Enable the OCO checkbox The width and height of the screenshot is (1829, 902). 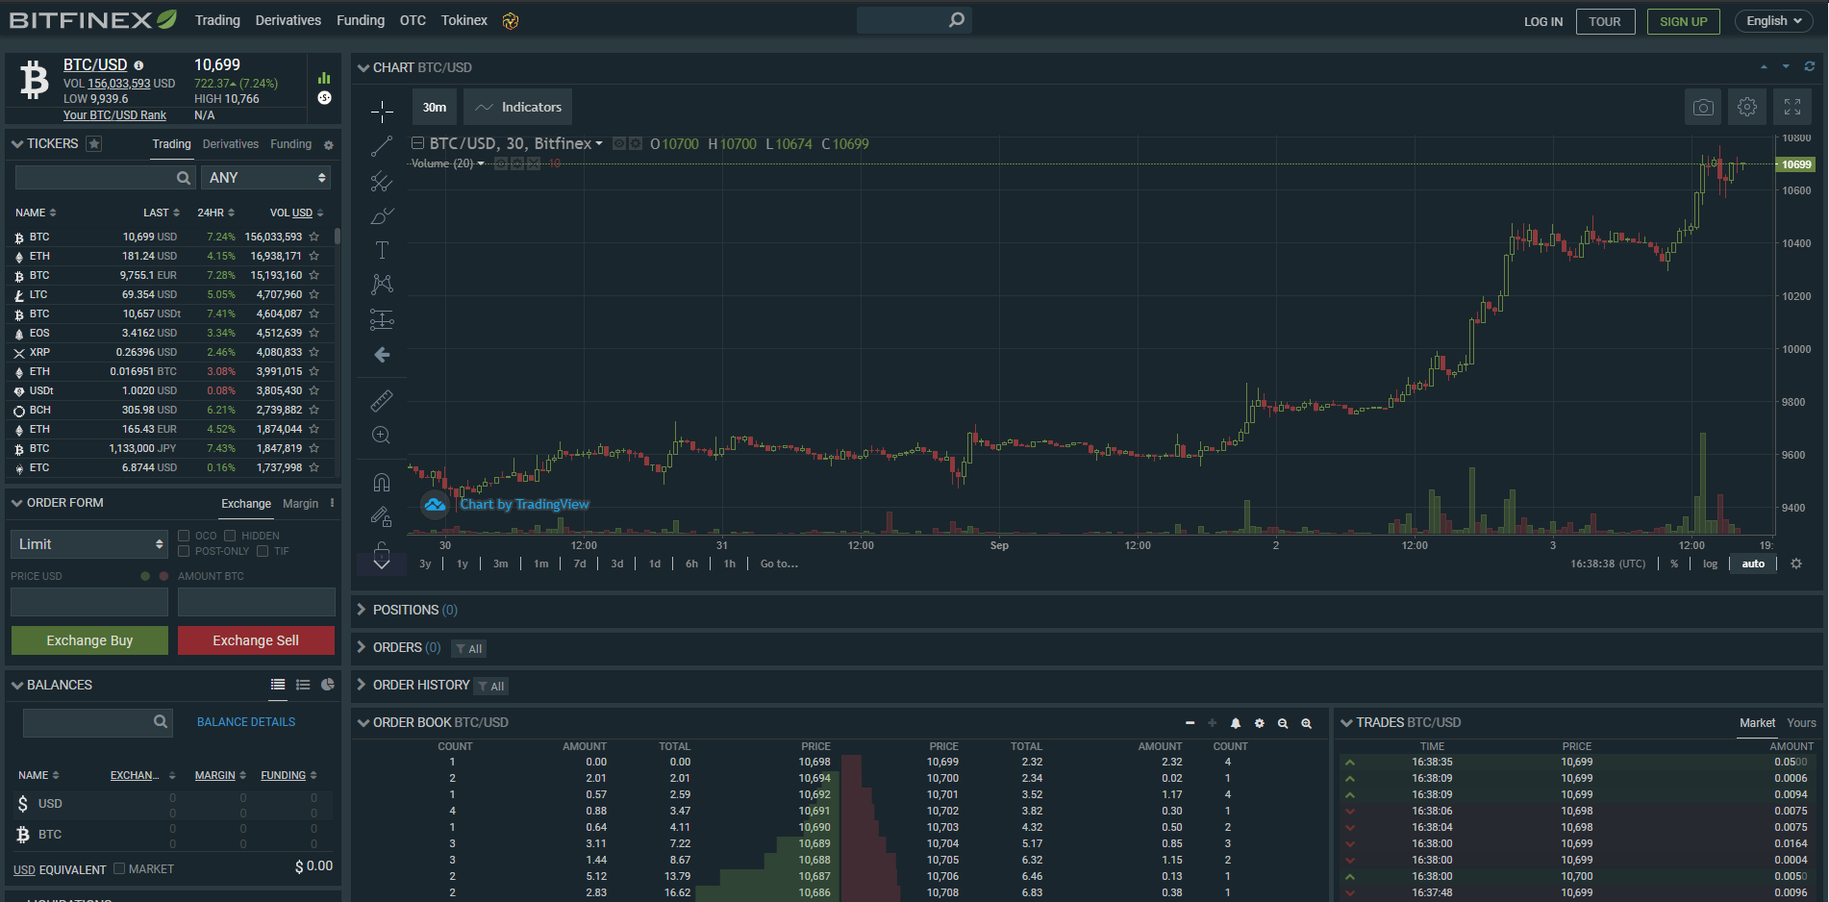point(184,536)
